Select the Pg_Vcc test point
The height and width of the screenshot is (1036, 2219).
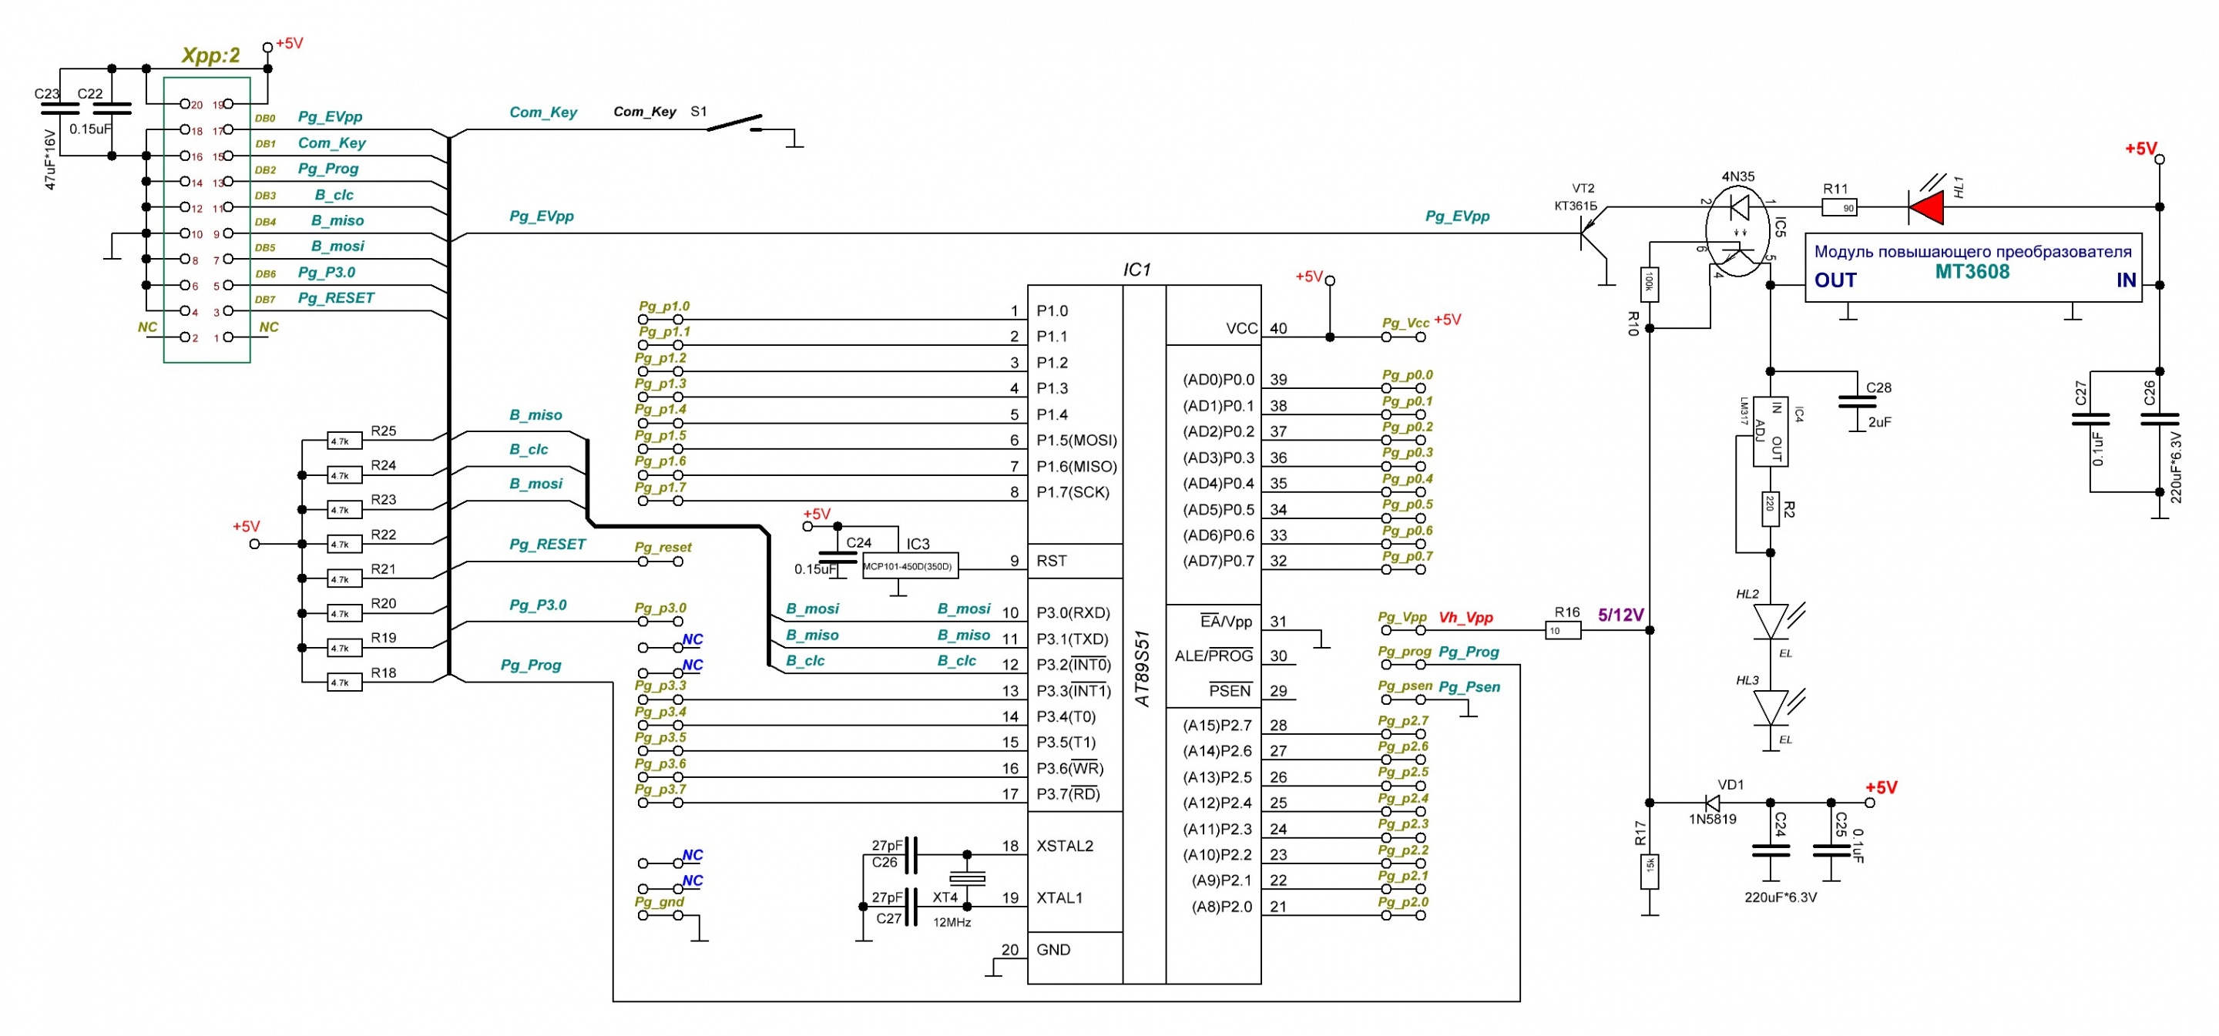point(1403,337)
